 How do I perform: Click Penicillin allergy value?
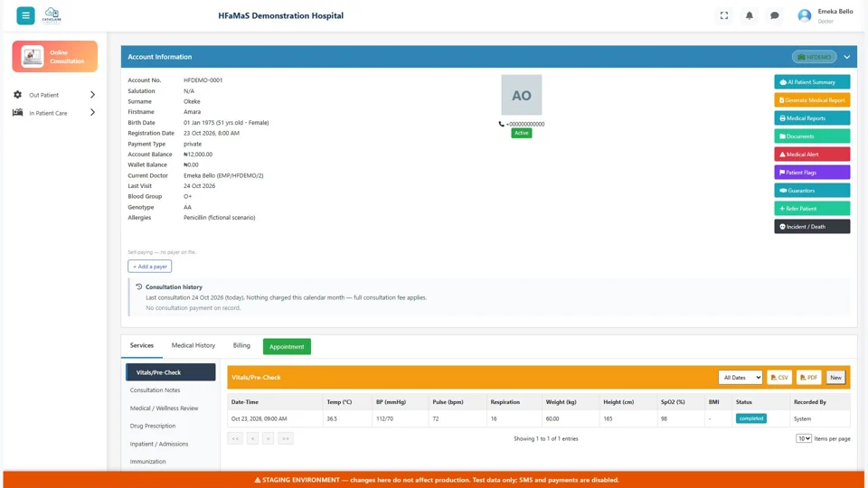coord(219,218)
